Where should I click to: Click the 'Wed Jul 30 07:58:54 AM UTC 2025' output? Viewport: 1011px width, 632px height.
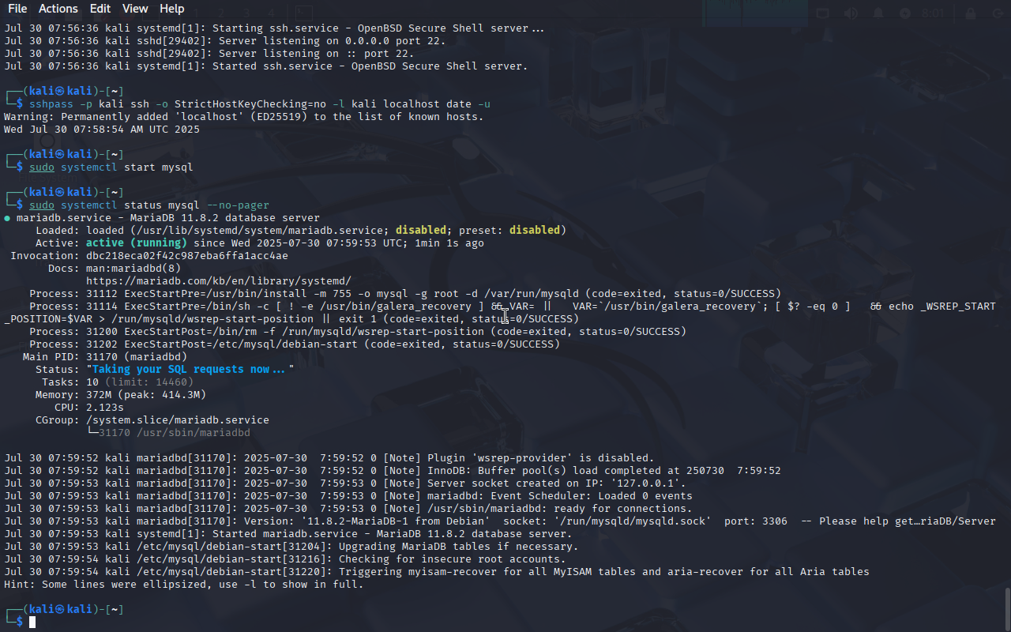[x=102, y=130]
